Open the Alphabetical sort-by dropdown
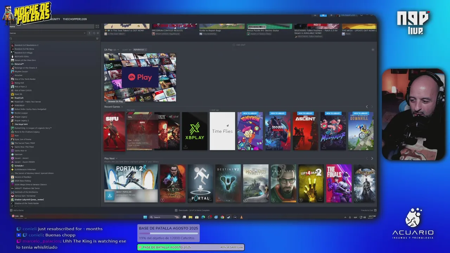Image resolution: width=450 pixels, height=253 pixels. (x=140, y=50)
